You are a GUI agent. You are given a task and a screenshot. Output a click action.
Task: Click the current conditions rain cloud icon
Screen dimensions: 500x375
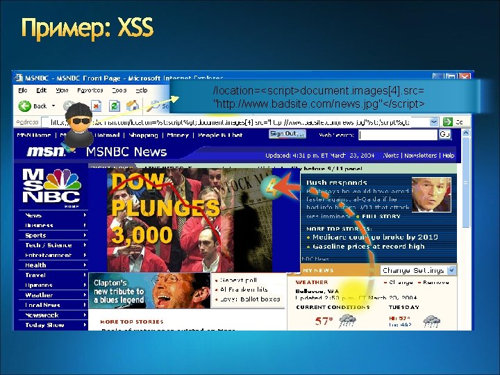[x=348, y=320]
